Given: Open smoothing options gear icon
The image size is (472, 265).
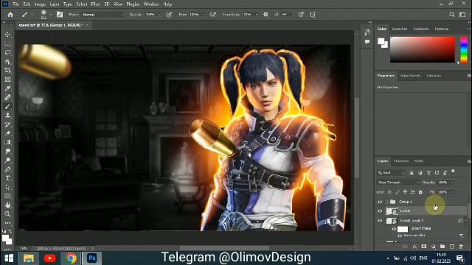Looking at the screenshot, I should [x=265, y=15].
